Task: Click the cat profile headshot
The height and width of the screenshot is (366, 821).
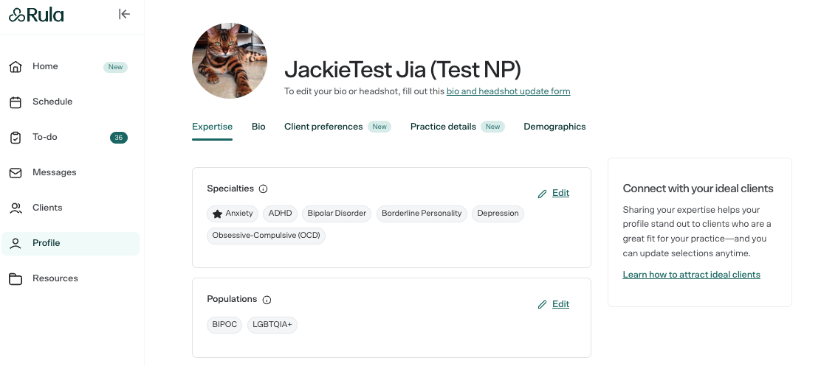Action: click(230, 61)
